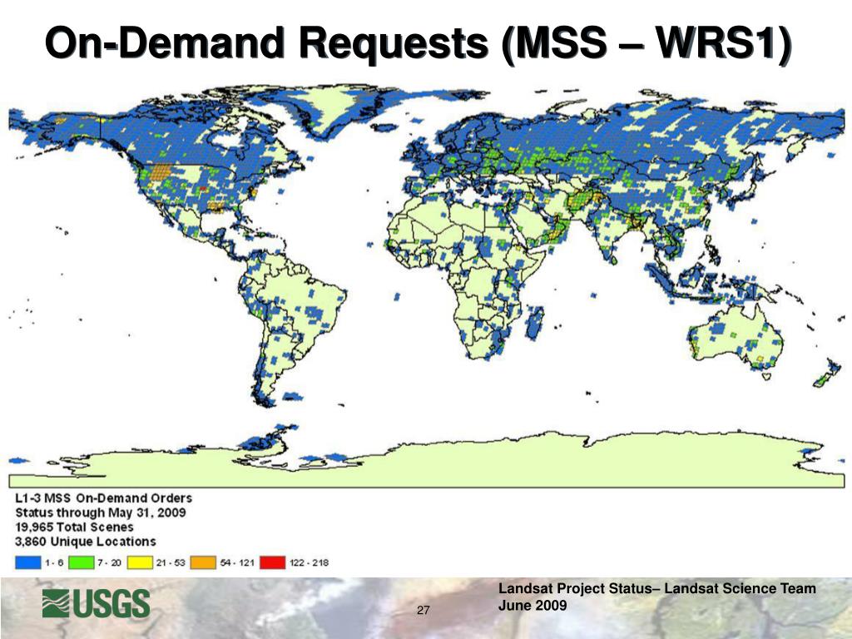This screenshot has height=639, width=852.
Task: Click the 1-6 legend label
Action: point(54,563)
